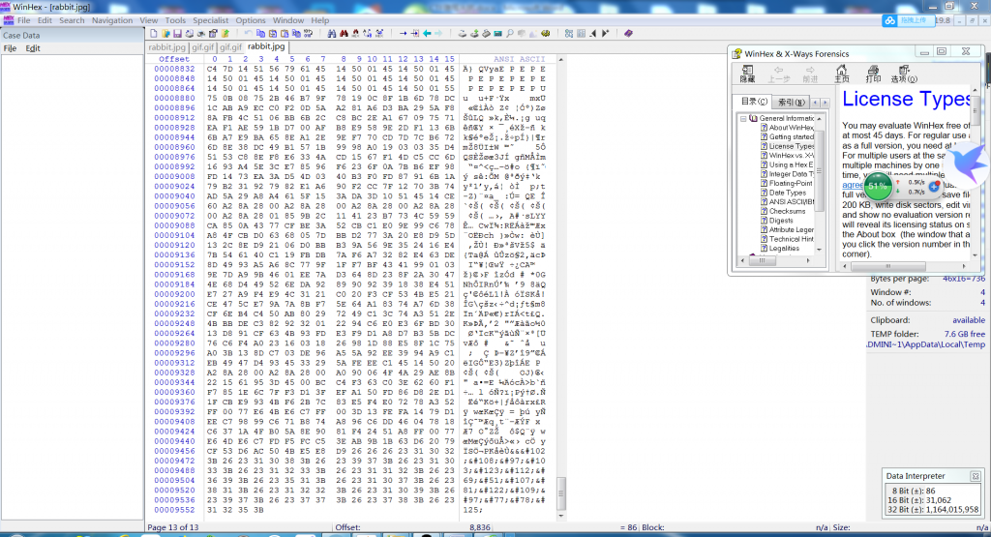Image resolution: width=991 pixels, height=537 pixels.
Task: Click the black left triangle toolbar icon
Action: pyautogui.click(x=592, y=33)
